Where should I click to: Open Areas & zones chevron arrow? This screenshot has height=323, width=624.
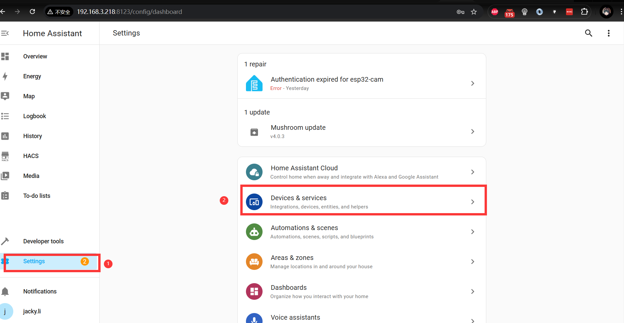click(473, 262)
